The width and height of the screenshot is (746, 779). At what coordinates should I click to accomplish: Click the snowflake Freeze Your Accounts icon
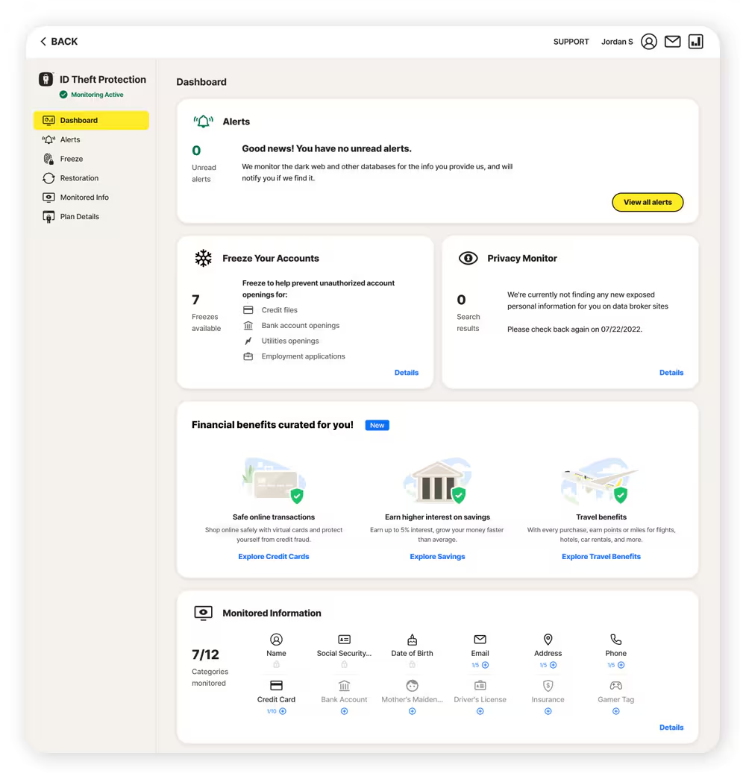coord(203,259)
